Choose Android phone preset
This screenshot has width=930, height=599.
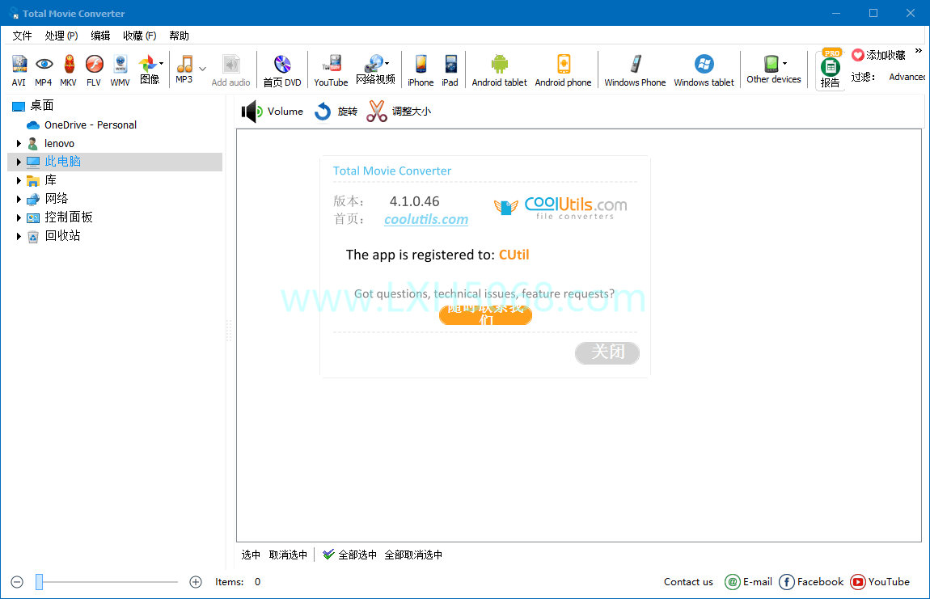tap(564, 70)
